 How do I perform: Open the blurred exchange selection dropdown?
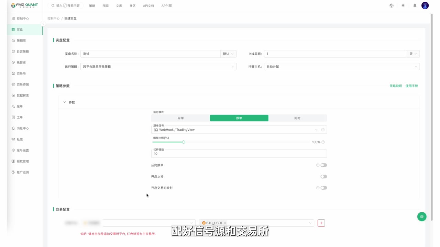pyautogui.click(x=139, y=223)
